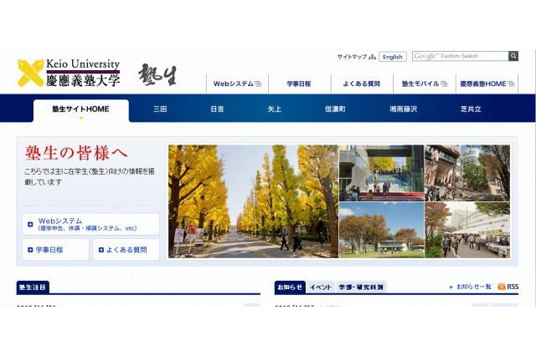Click external-window icon next to top Webシステム

coord(259,84)
